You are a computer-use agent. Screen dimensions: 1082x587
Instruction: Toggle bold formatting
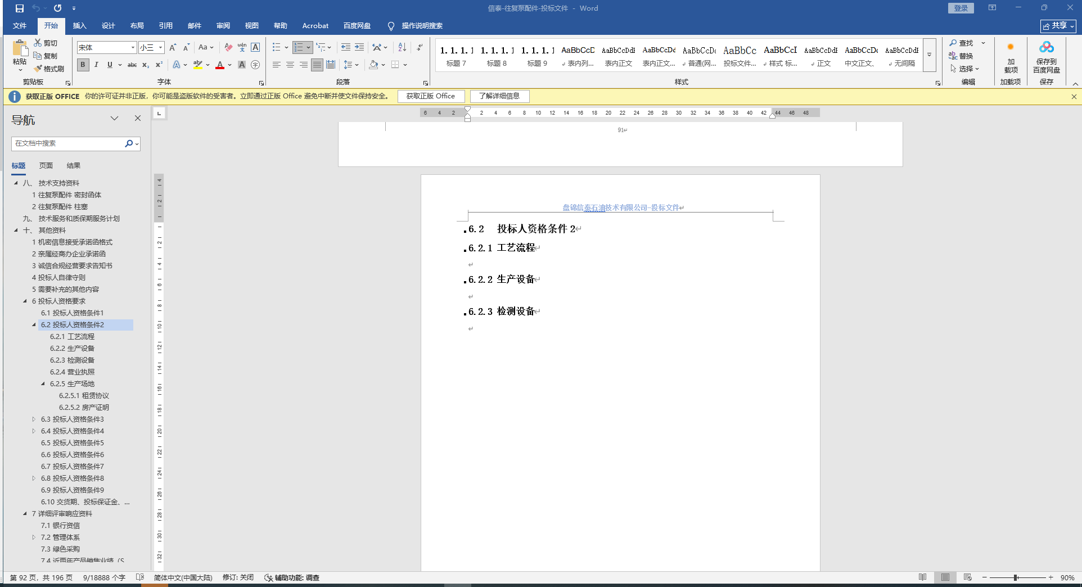click(83, 65)
